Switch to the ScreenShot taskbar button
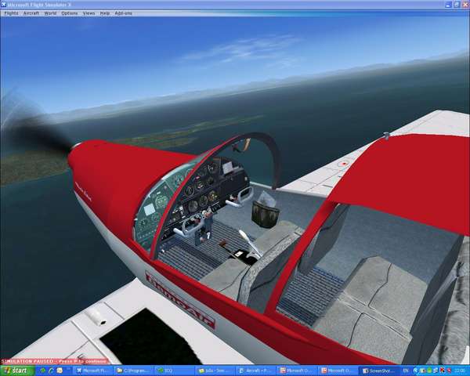Screen dimensions: 470x376 coord(378,371)
